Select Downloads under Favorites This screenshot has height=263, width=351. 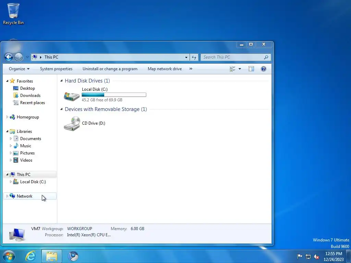coord(30,96)
